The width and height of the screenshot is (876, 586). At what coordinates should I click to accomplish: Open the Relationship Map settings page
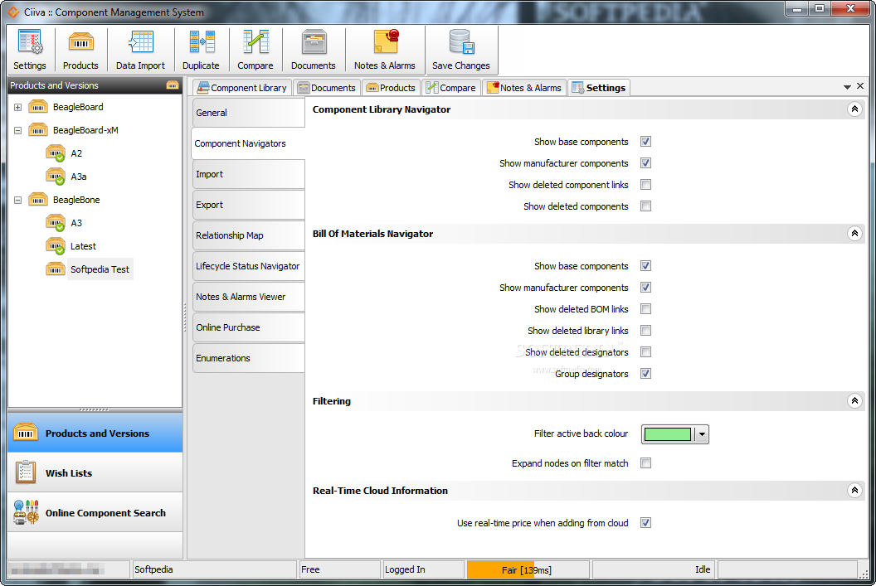249,235
